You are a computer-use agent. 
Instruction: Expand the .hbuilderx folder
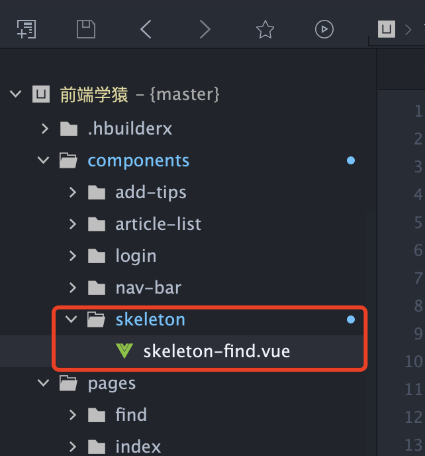coord(44,129)
